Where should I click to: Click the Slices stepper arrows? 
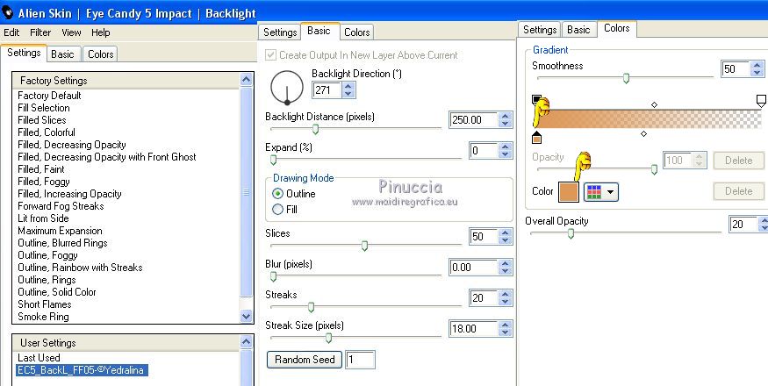(x=506, y=237)
